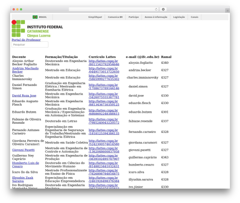This screenshot has height=203, width=240.
Task: Open the Portal do Professor link
Action: coord(26,40)
